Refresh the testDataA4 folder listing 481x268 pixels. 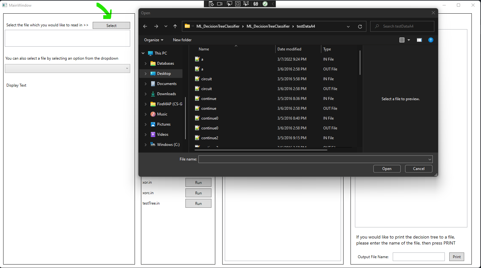[360, 27]
